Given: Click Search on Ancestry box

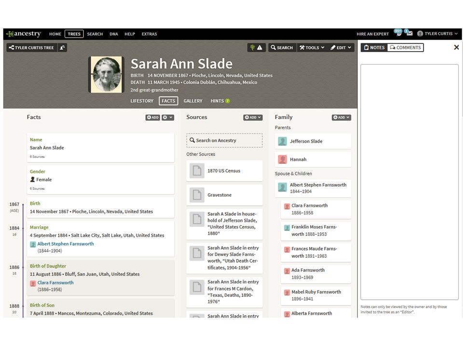Looking at the screenshot, I should (224, 140).
